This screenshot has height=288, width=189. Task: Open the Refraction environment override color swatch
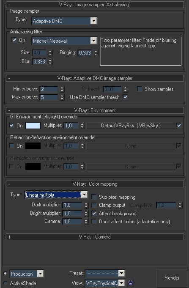tap(33, 167)
